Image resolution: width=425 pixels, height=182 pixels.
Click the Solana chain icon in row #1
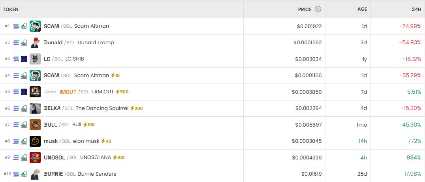(x=16, y=26)
